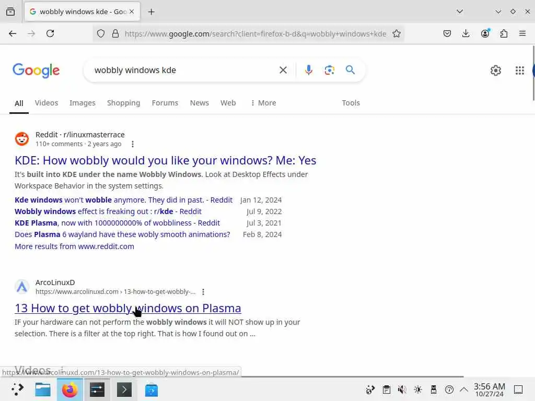Image resolution: width=535 pixels, height=401 pixels.
Task: Open Does Plasma 6 wayland link
Action: tap(122, 234)
